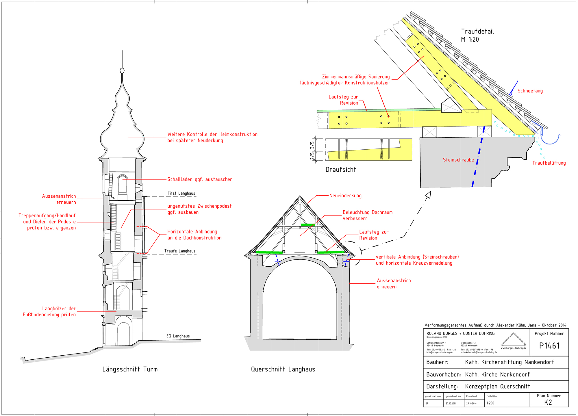Open the www.burges-doehring.de link

(x=514, y=348)
